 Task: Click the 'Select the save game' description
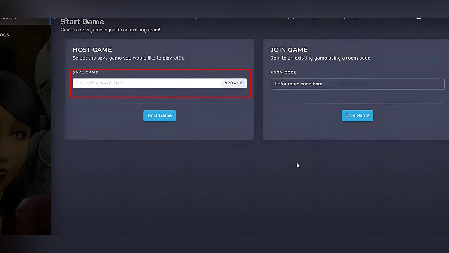(x=128, y=58)
